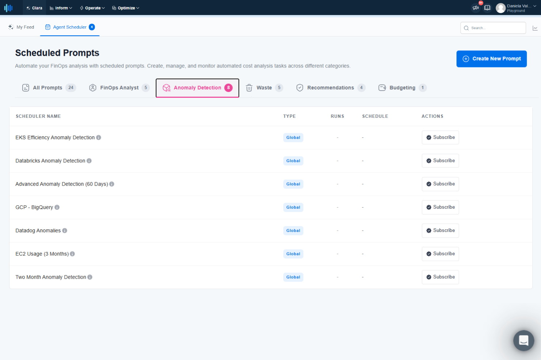Click Global badge in Databricks Anomaly row
This screenshot has width=541, height=360.
click(293, 161)
